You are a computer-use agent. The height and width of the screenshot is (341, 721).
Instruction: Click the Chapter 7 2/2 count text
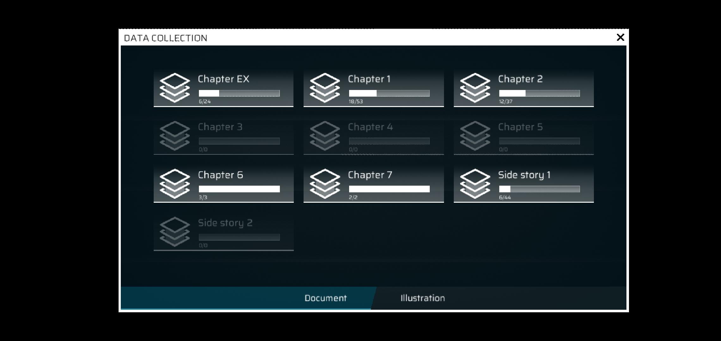coord(353,197)
